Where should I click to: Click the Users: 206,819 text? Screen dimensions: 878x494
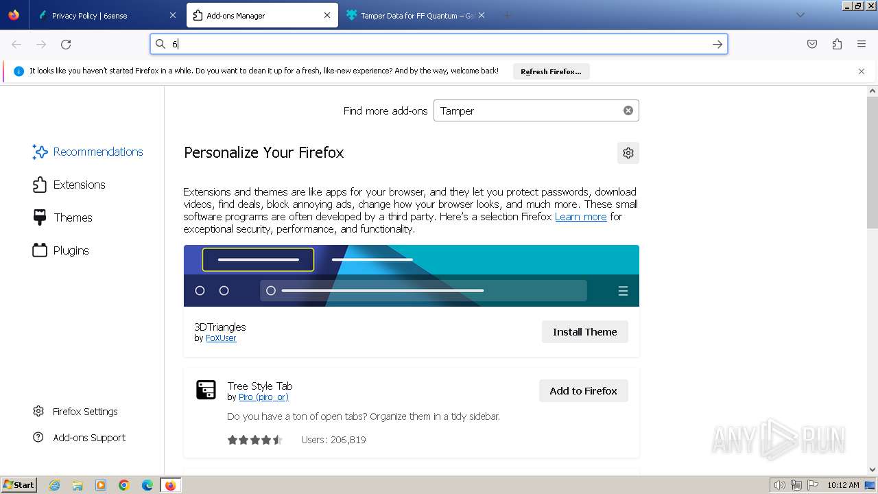click(x=333, y=440)
